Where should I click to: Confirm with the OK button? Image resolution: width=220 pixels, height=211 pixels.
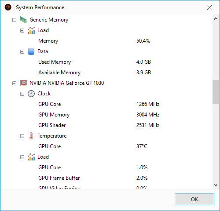194,199
